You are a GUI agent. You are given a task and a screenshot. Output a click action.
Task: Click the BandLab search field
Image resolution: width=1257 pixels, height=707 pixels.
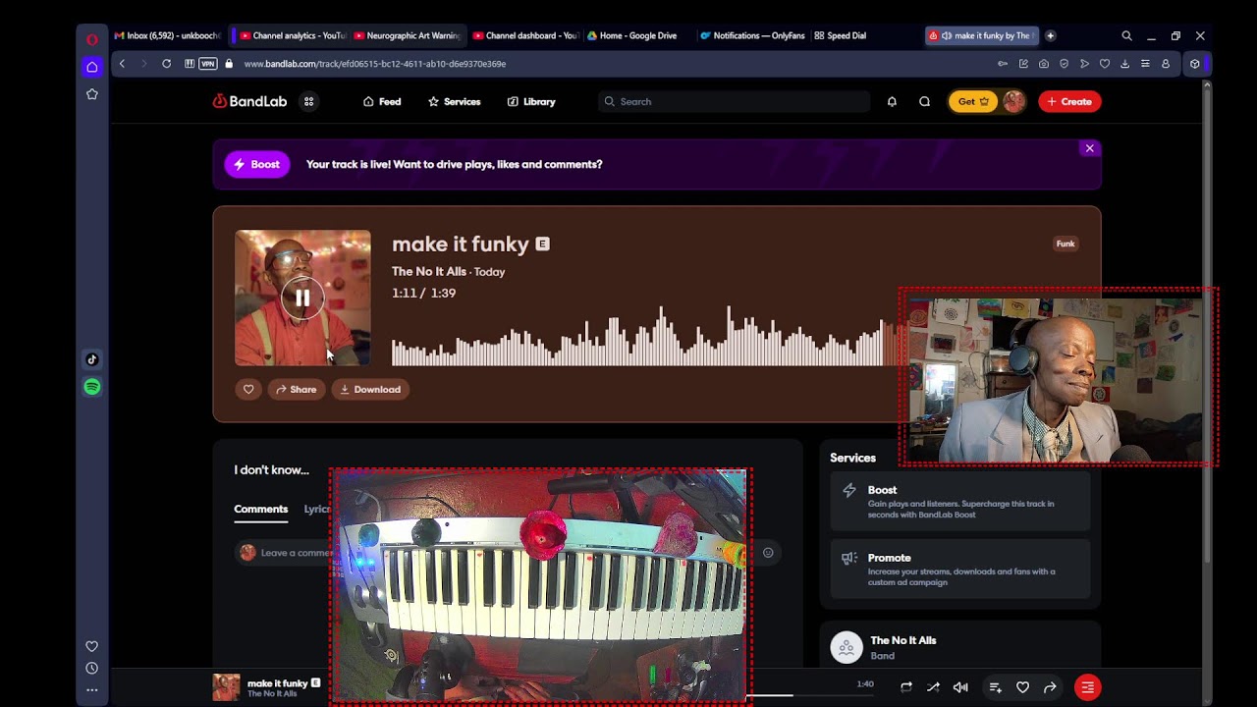[734, 101]
